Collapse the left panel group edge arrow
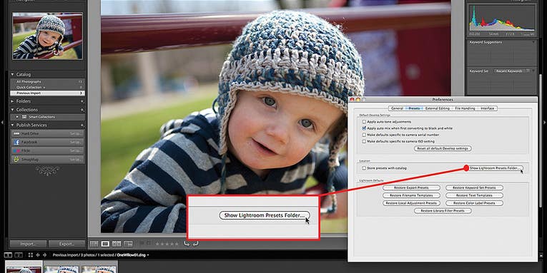The image size is (547, 273). point(2,123)
